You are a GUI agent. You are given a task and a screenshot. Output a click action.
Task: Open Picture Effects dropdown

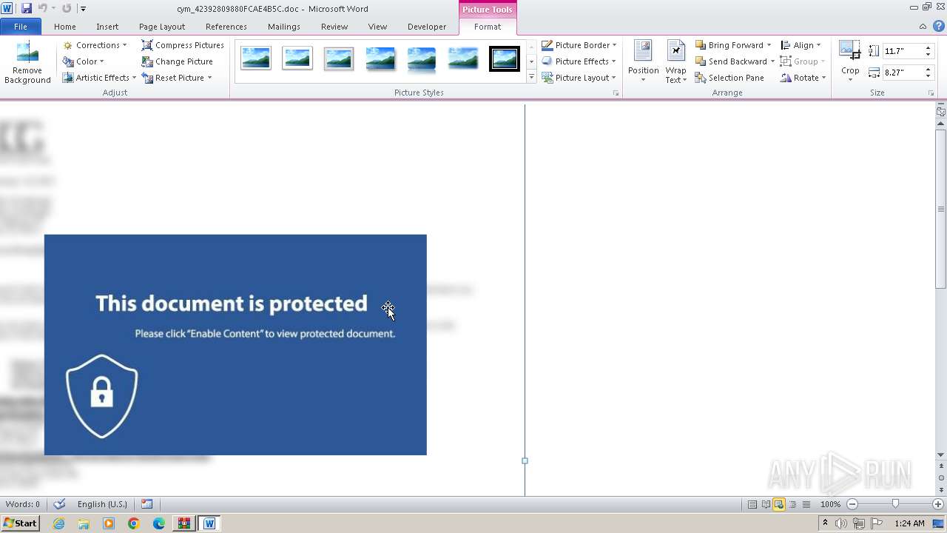[579, 61]
